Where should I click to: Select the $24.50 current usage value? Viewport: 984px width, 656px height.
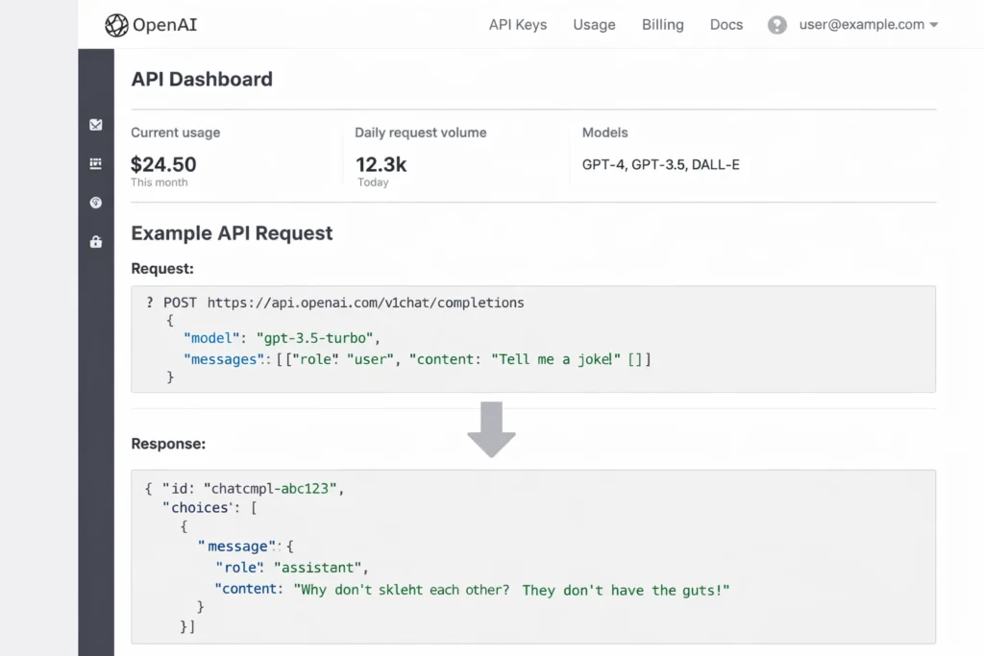point(163,164)
